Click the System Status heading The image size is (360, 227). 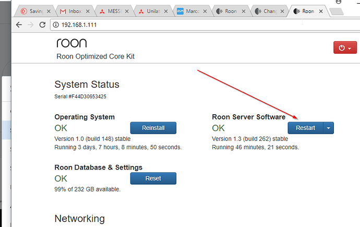[87, 85]
